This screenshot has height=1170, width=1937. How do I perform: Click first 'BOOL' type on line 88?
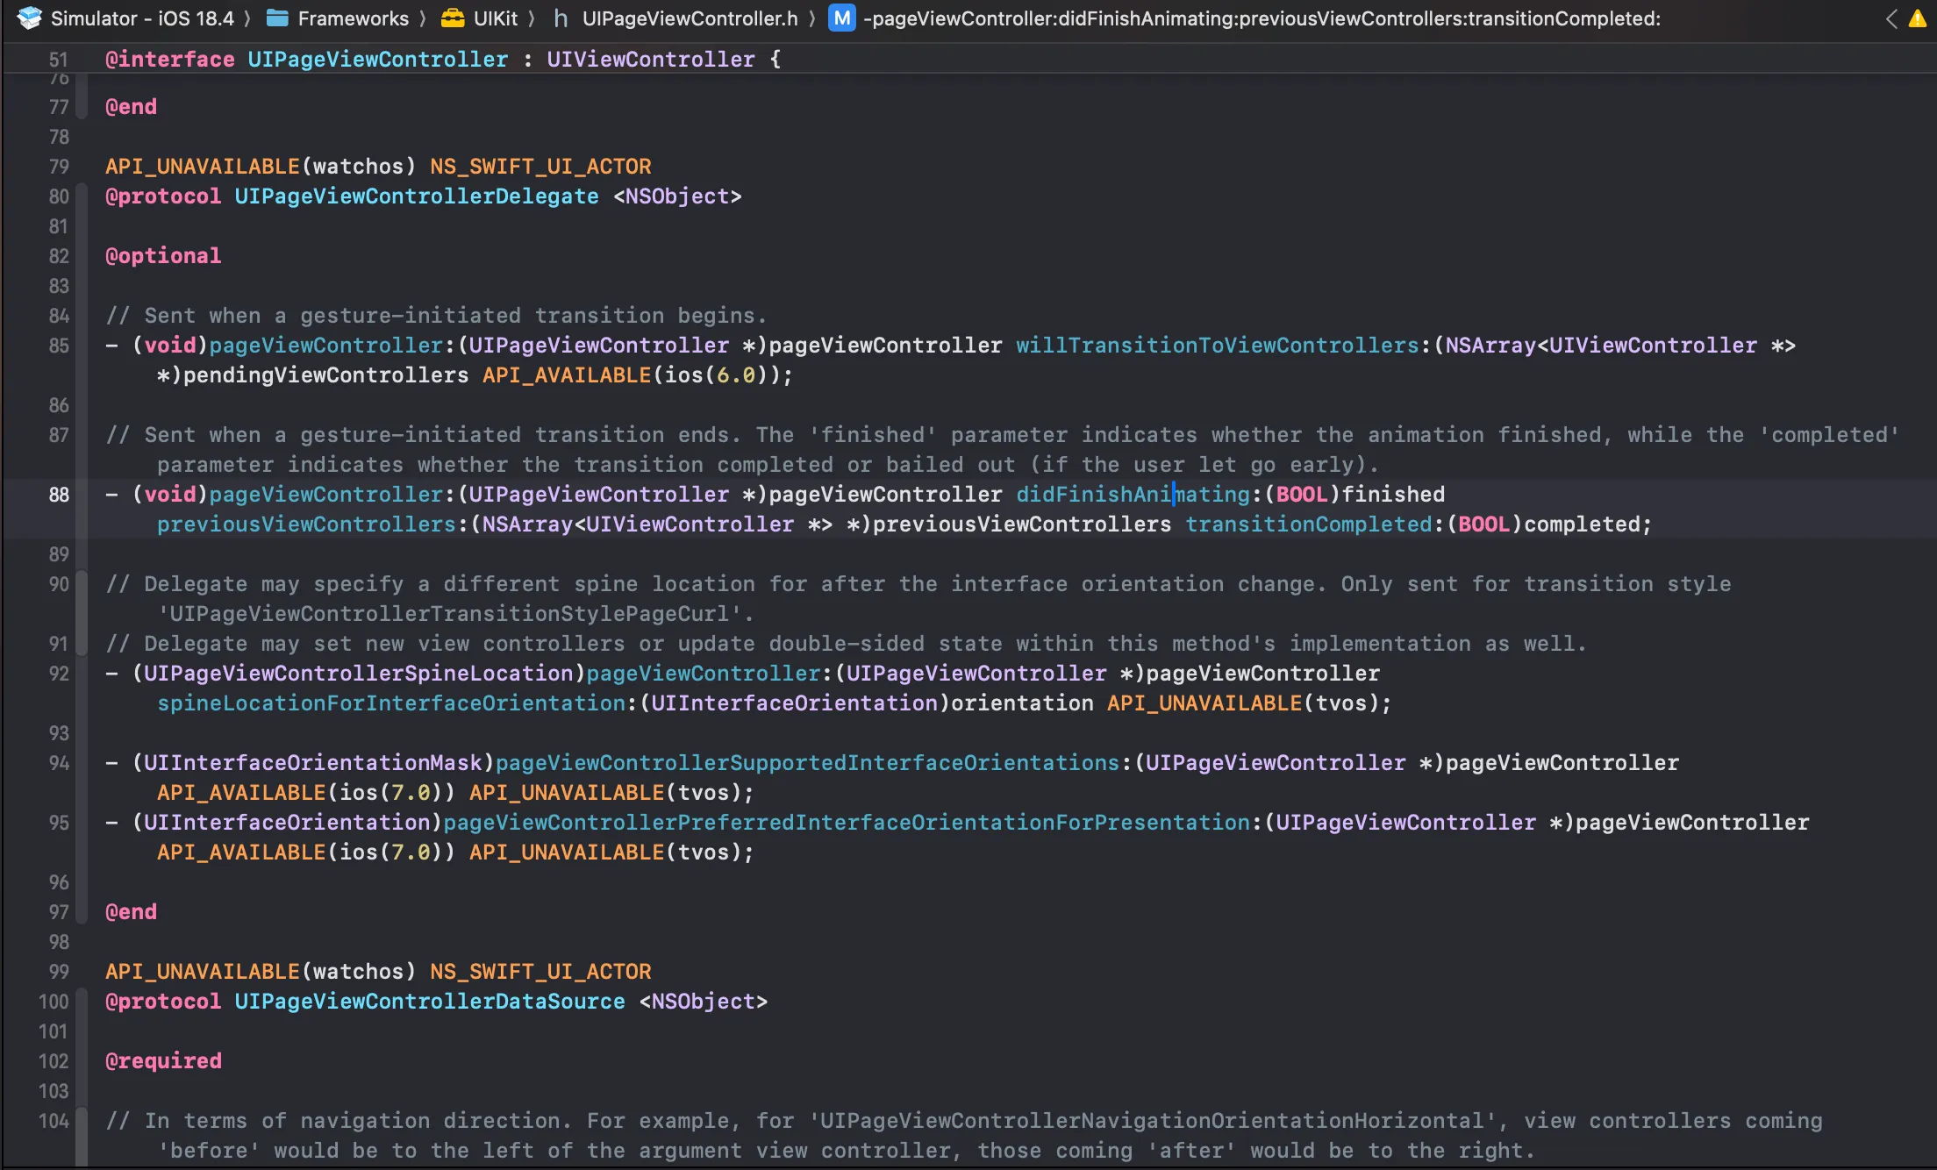(x=1301, y=495)
